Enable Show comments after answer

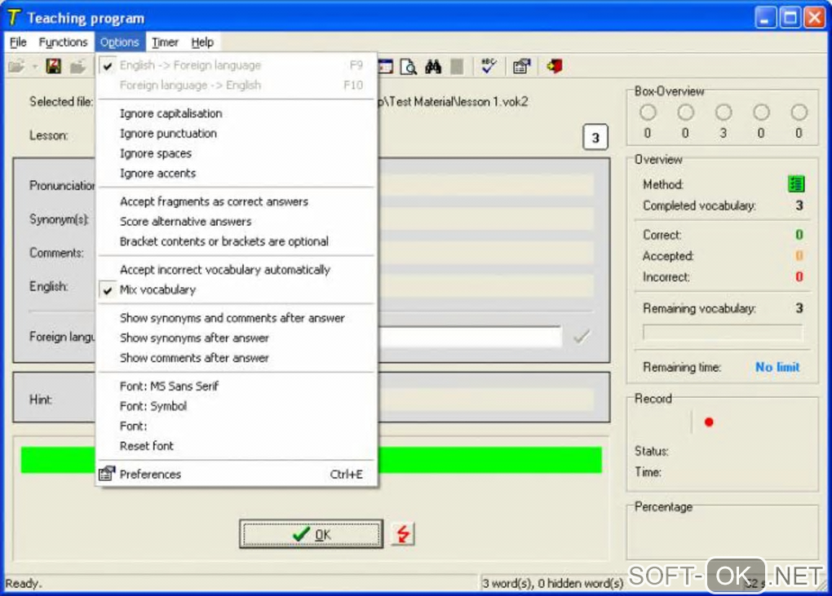point(237,358)
